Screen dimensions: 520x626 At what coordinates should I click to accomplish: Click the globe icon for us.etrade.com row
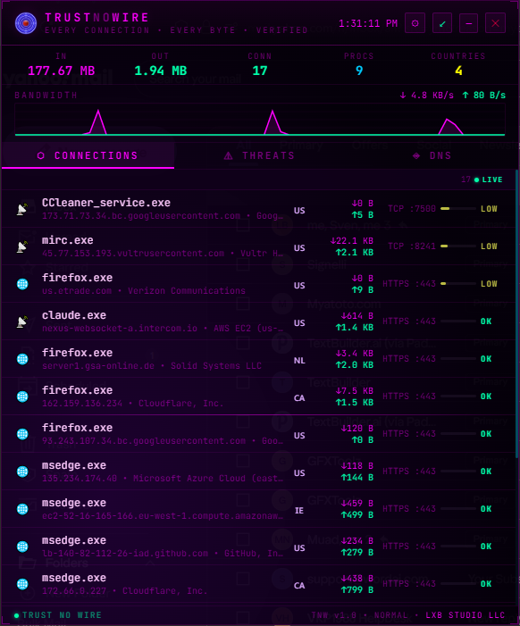tap(22, 284)
